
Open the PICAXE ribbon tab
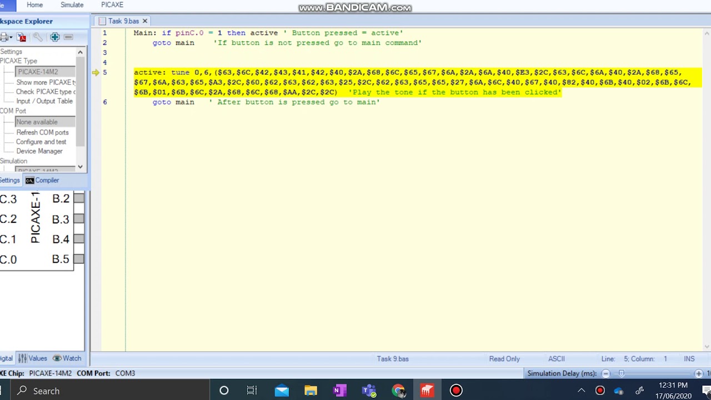coord(112,5)
